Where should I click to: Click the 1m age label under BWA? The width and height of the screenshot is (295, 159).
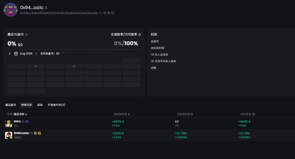tap(16, 126)
